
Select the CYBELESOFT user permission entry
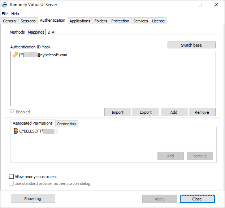[x=36, y=131]
